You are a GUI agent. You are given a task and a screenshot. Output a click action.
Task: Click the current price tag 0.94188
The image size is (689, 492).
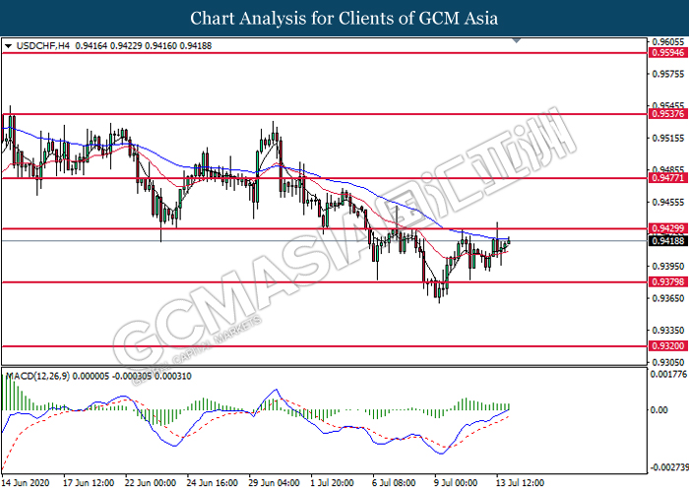668,241
